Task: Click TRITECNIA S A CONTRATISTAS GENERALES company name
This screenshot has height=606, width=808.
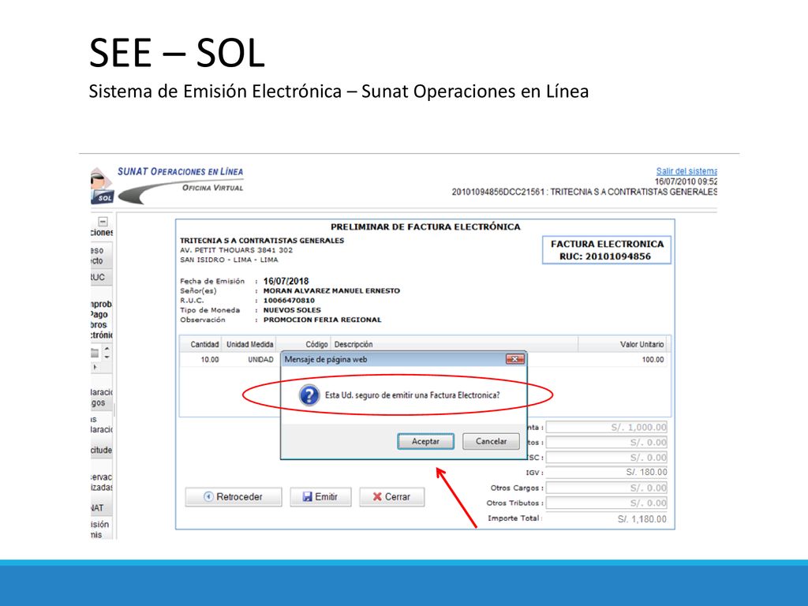Action: 262,240
